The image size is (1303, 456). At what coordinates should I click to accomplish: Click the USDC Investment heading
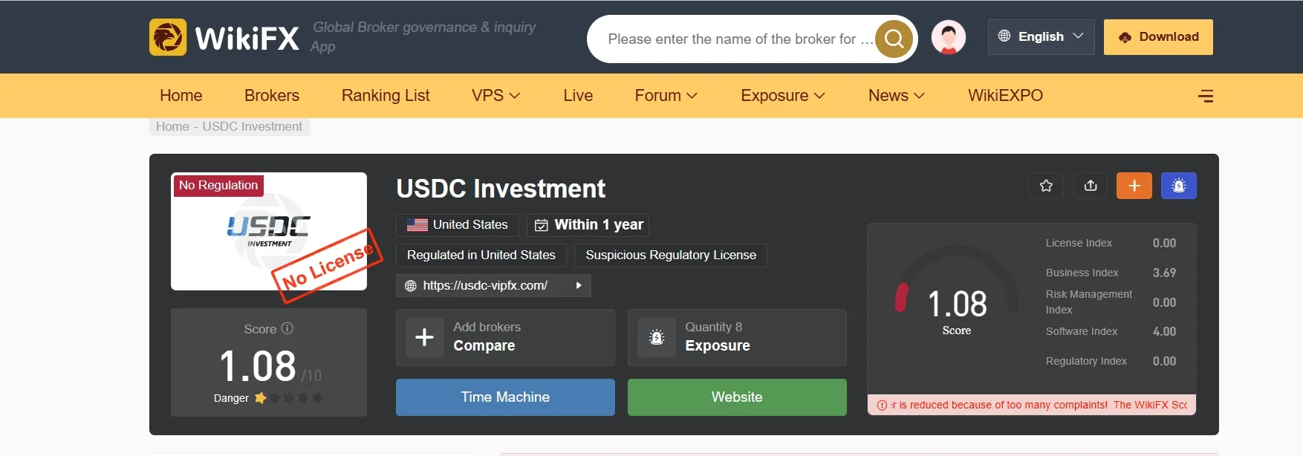(x=501, y=189)
